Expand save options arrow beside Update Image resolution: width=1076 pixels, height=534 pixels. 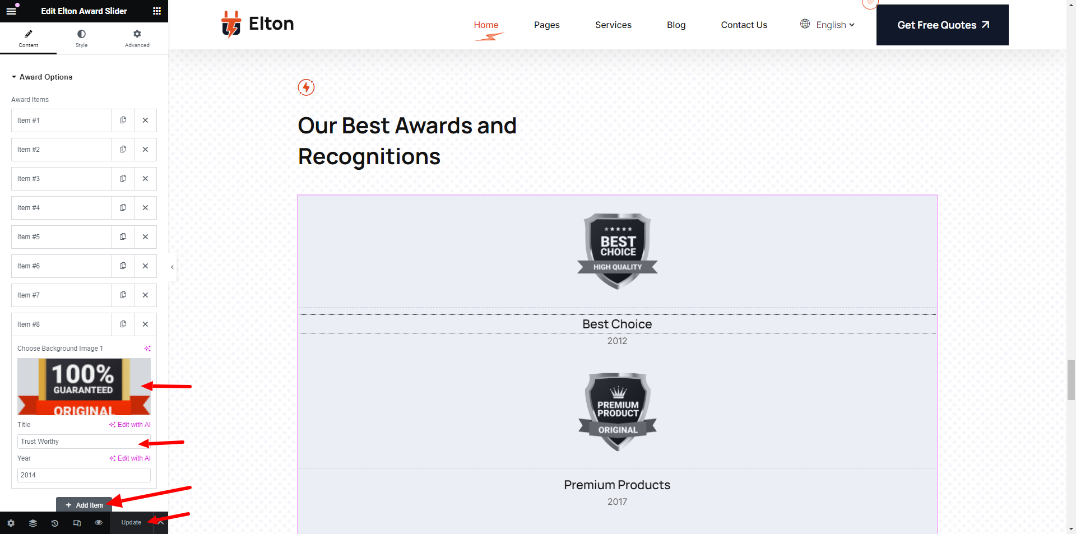pos(161,523)
